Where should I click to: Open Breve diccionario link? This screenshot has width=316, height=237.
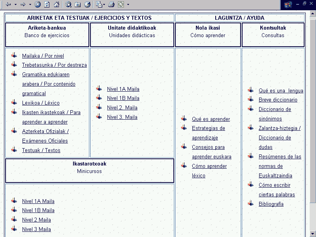[x=278, y=100]
